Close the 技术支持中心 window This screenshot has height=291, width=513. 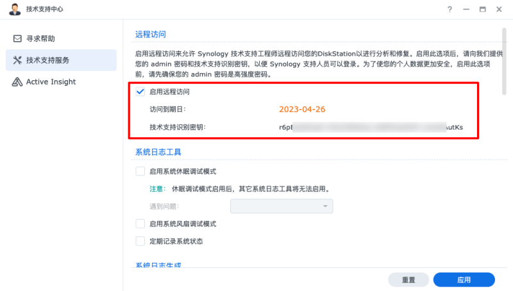(499, 9)
